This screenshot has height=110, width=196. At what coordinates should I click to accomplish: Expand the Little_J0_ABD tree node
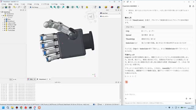(3, 28)
